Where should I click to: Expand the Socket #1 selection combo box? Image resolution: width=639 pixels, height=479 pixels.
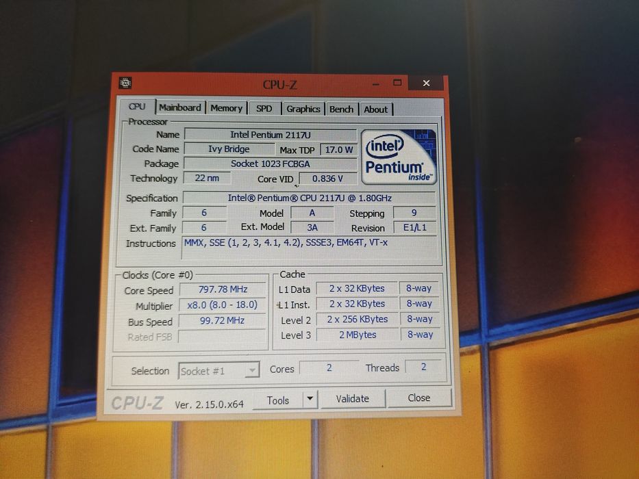point(219,371)
